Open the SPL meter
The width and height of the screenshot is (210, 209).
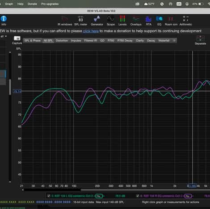80,21
